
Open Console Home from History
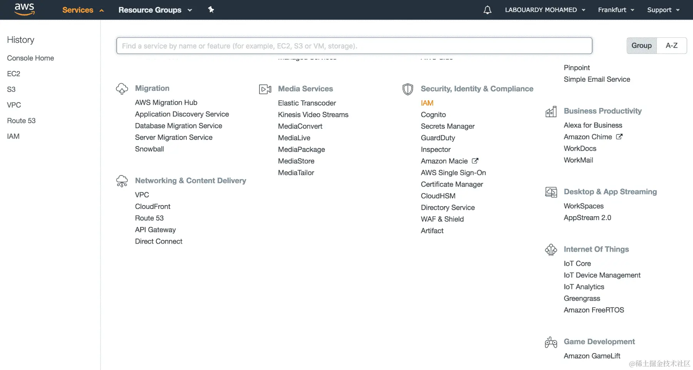pos(30,58)
